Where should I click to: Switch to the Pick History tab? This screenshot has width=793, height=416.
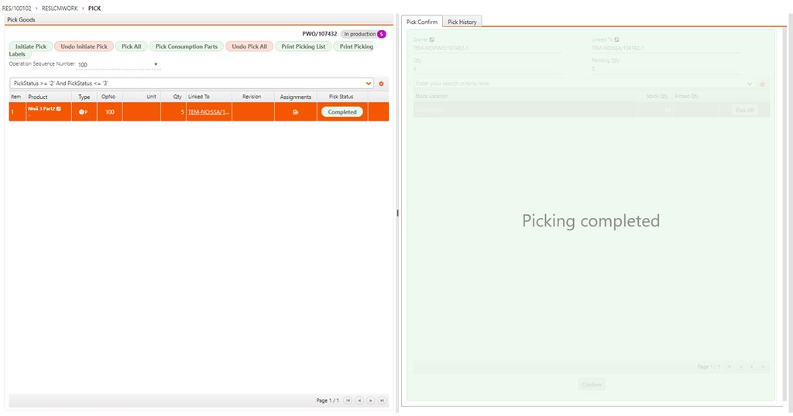click(462, 22)
